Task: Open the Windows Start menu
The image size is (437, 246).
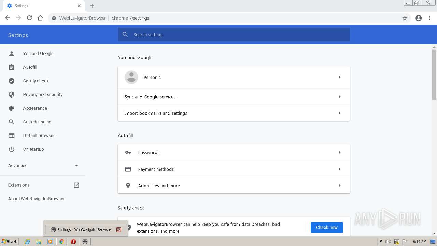Action: 10,242
